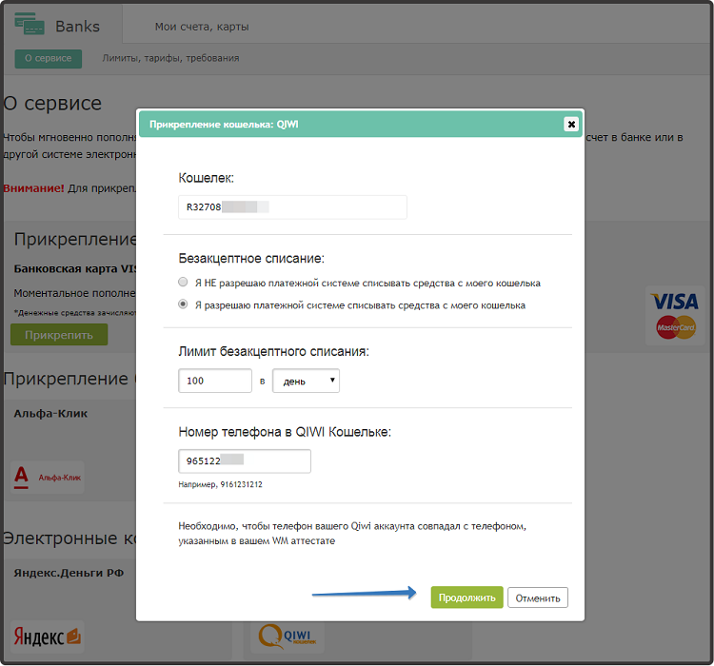Viewport: 714px width, 666px height.
Task: Click the 'Лимит безакцептного списания:' label
Action: pos(273,351)
